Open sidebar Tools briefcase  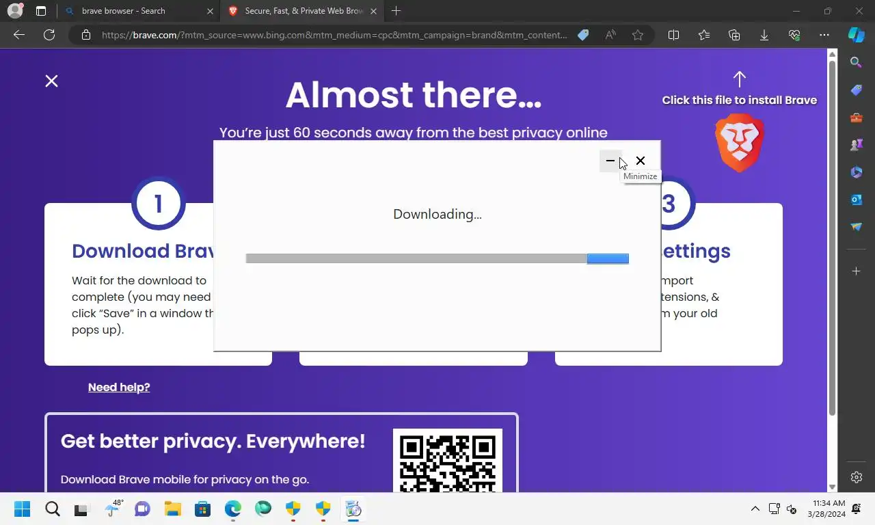coord(856,118)
